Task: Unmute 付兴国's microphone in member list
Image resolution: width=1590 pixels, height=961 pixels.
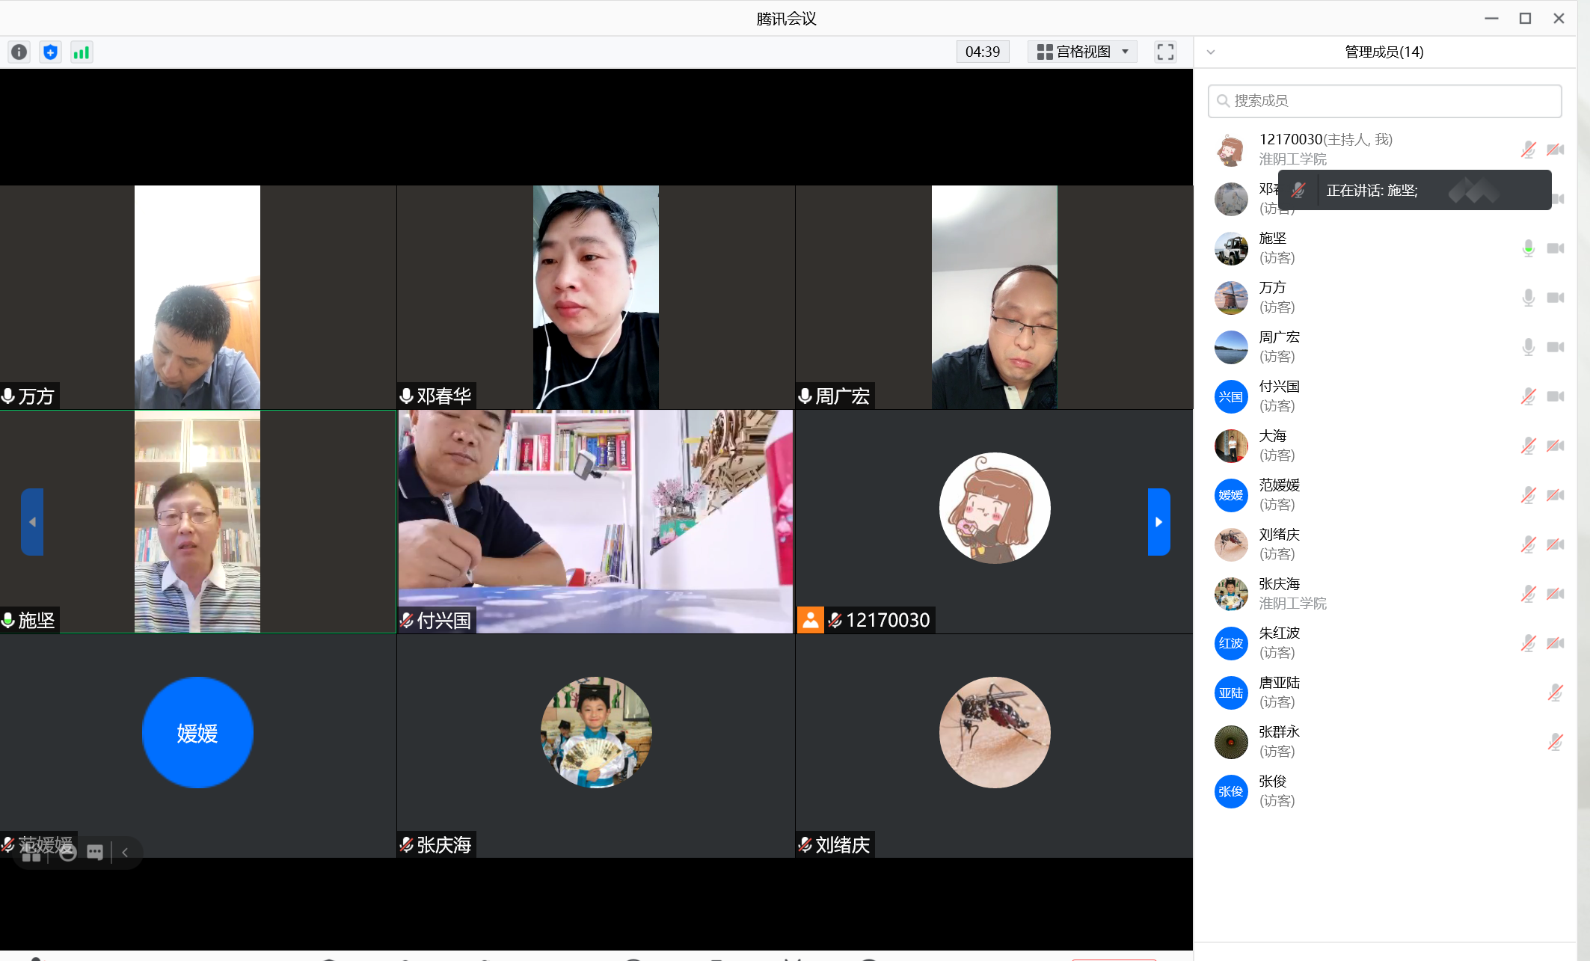Action: coord(1528,396)
